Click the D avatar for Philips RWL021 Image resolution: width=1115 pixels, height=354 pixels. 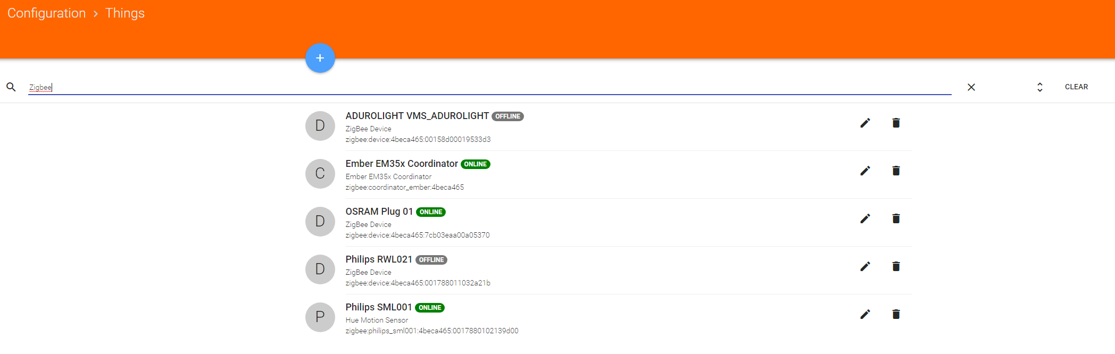[x=320, y=269]
